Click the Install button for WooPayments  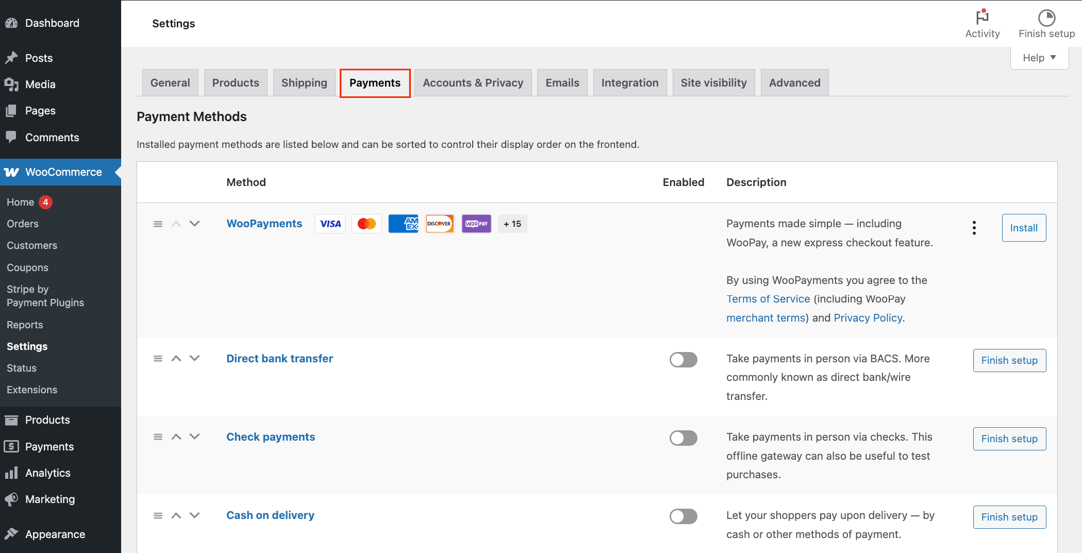(1024, 228)
